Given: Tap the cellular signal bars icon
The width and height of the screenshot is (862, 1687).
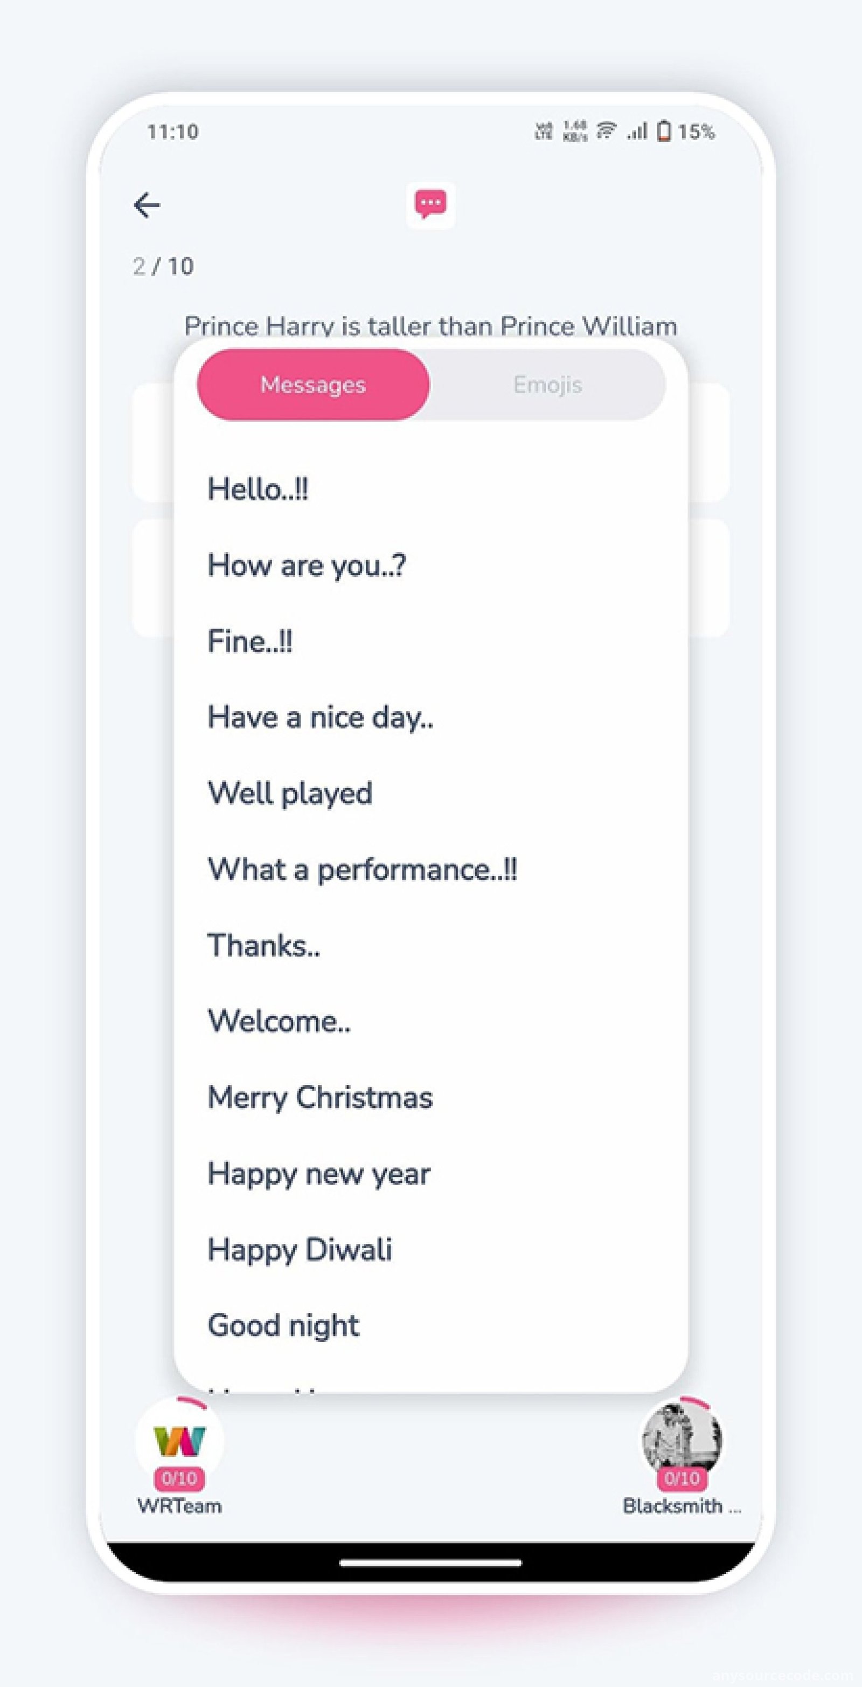Looking at the screenshot, I should click(637, 132).
